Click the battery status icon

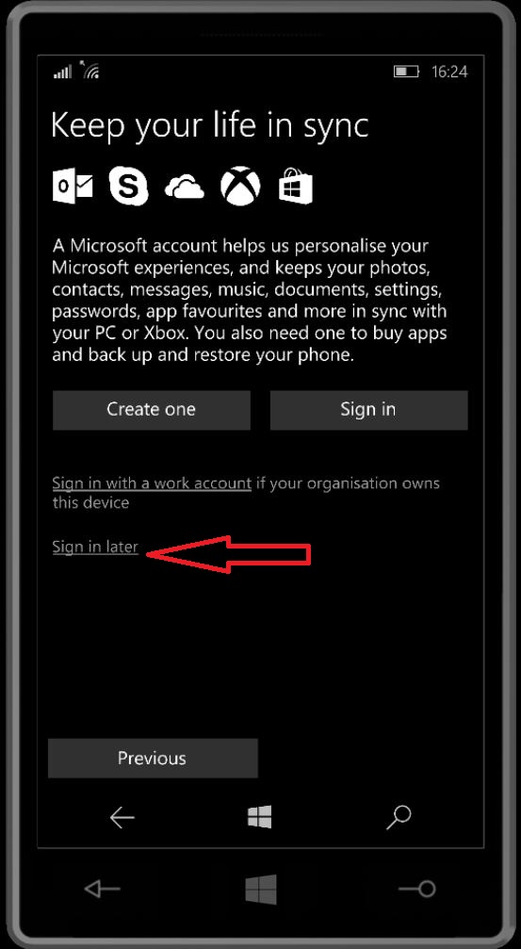(407, 72)
